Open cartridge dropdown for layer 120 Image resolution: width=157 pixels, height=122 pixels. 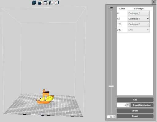click(139, 24)
